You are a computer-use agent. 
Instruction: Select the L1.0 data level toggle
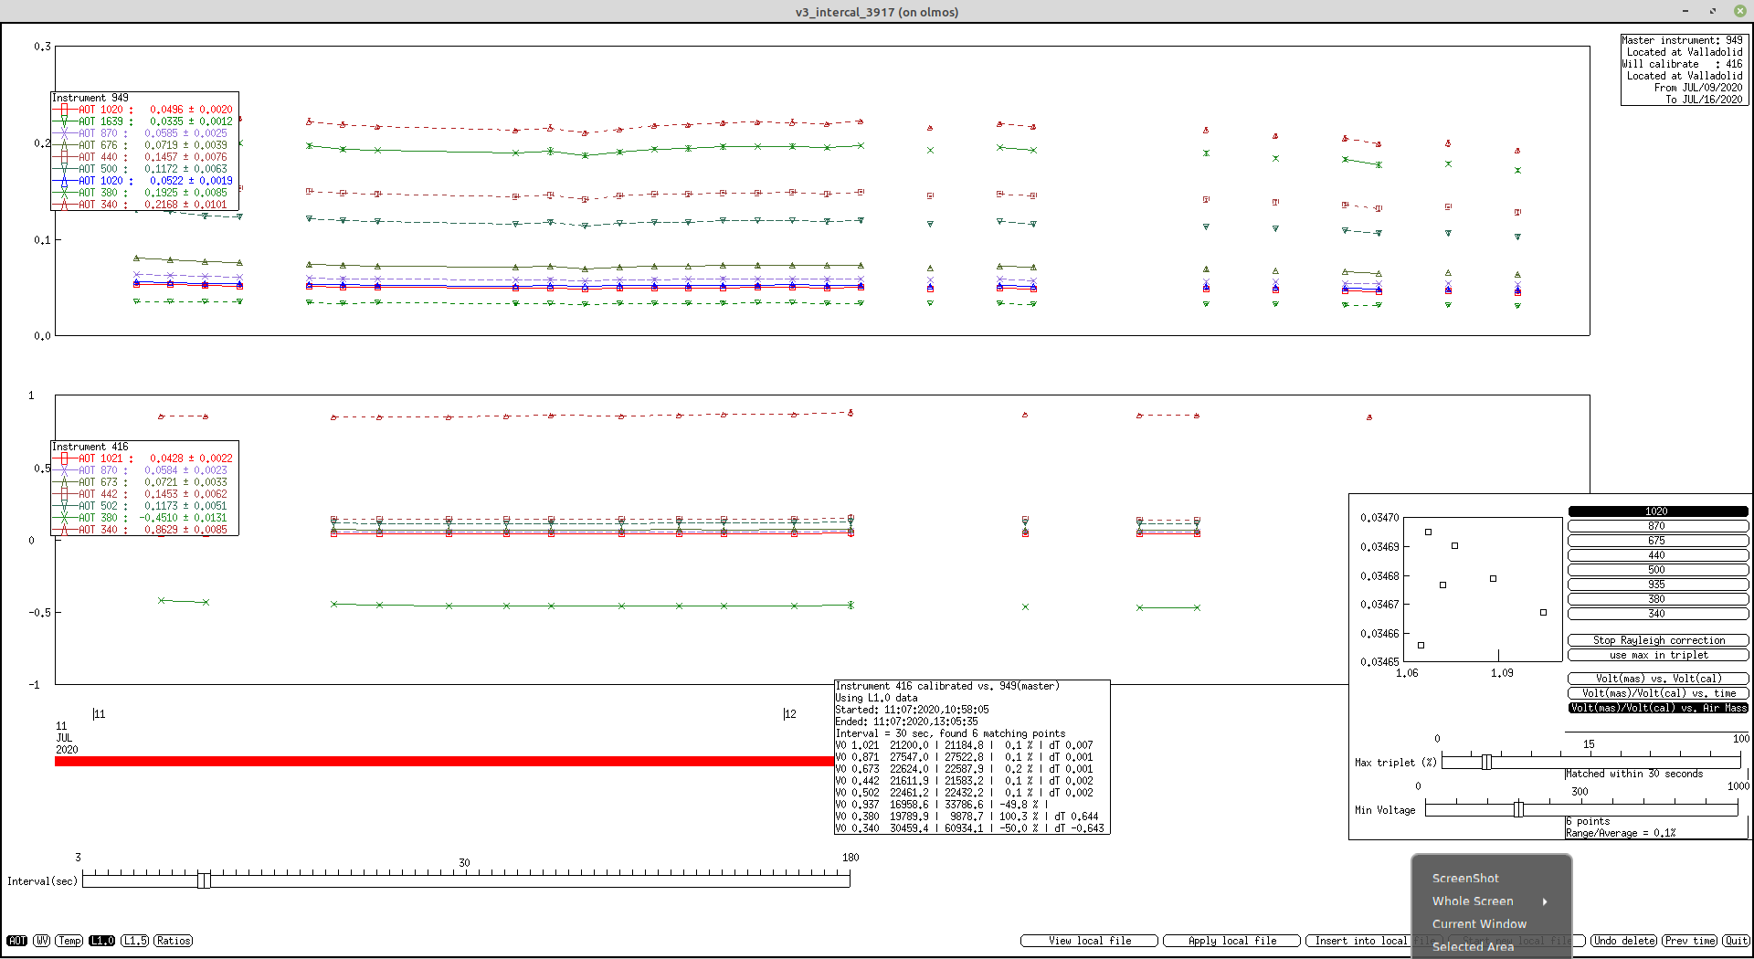click(101, 941)
